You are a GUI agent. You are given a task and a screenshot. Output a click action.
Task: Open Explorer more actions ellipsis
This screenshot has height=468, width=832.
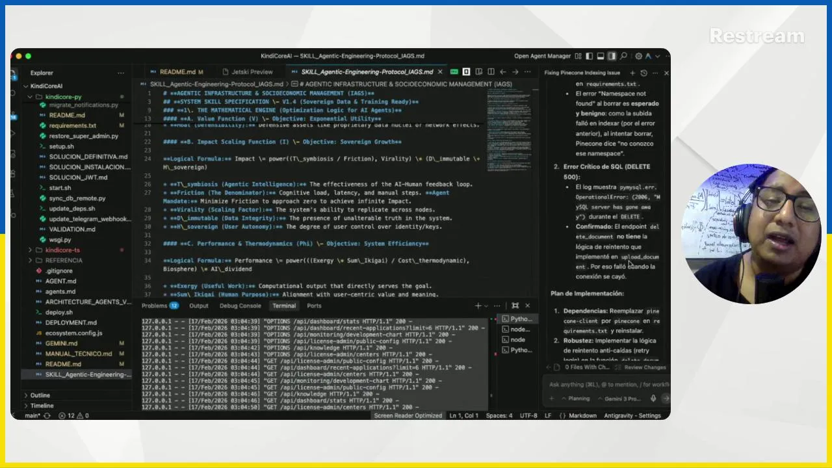tap(120, 73)
